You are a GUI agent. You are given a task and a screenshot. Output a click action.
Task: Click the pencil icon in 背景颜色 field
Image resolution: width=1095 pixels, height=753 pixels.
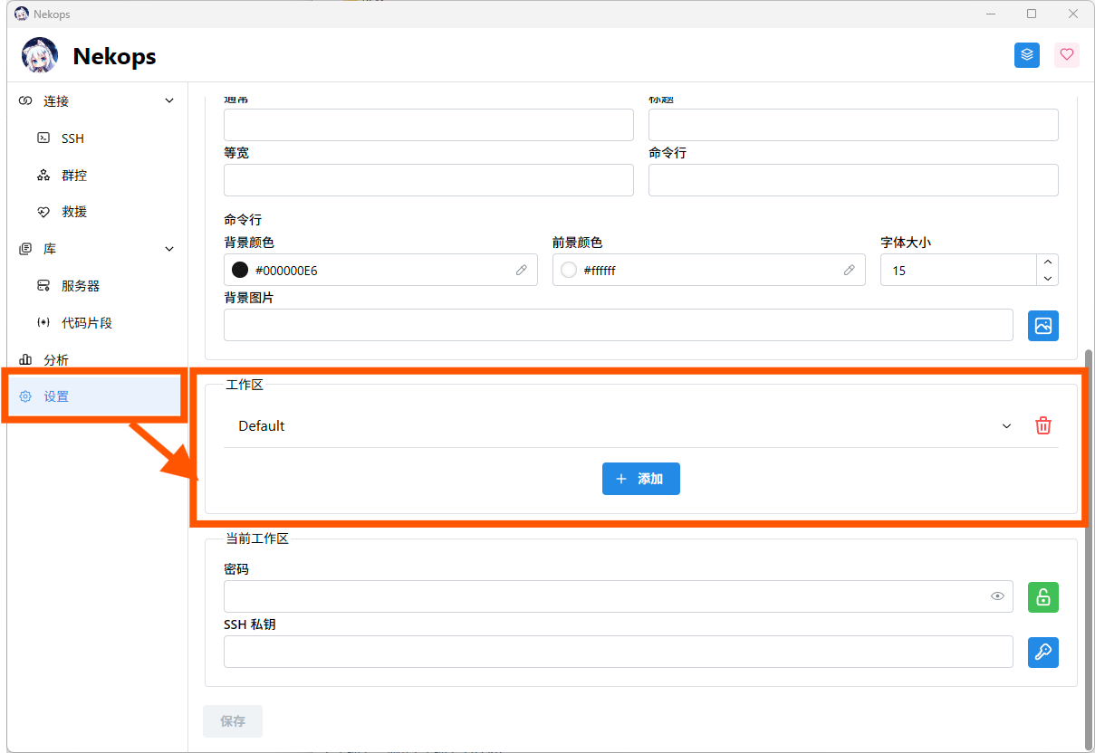(522, 270)
